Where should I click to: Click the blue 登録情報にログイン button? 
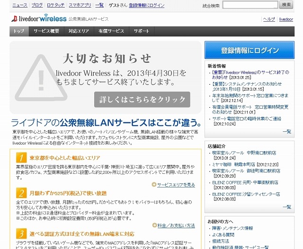tap(250, 50)
